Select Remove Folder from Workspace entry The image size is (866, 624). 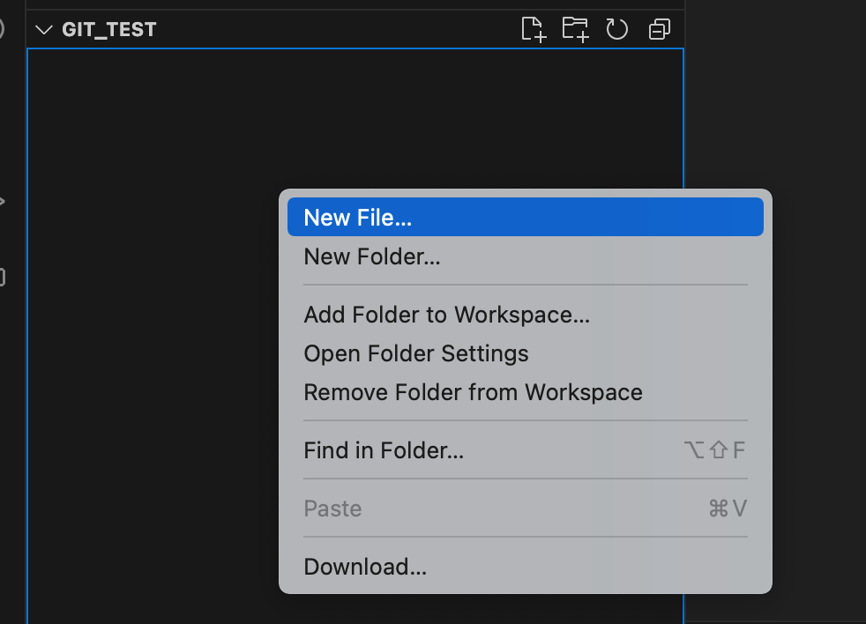pyautogui.click(x=526, y=392)
